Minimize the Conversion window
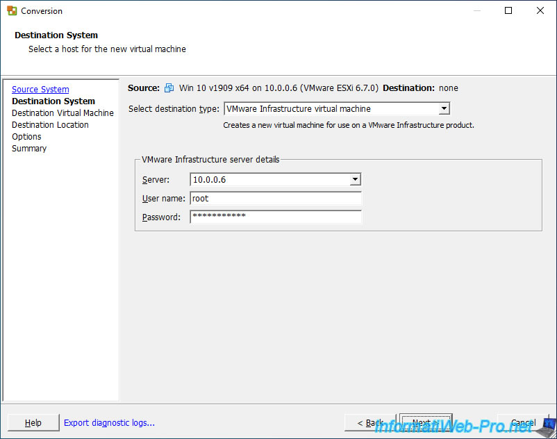Viewport: 557px width, 439px height. coord(477,10)
